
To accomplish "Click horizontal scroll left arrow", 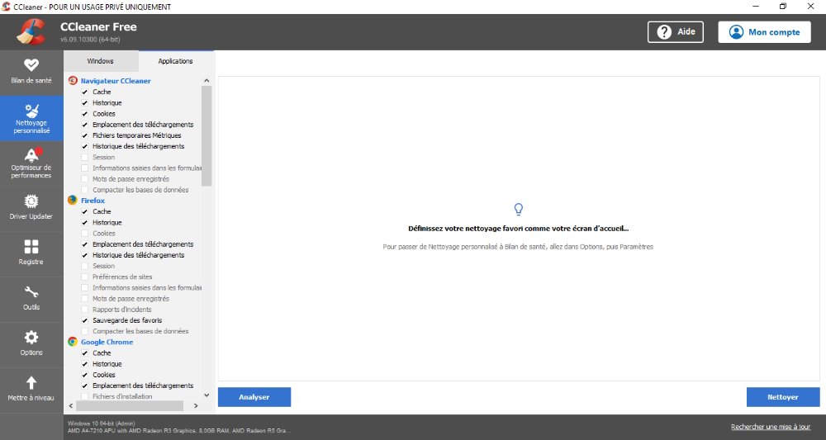I will [71, 406].
